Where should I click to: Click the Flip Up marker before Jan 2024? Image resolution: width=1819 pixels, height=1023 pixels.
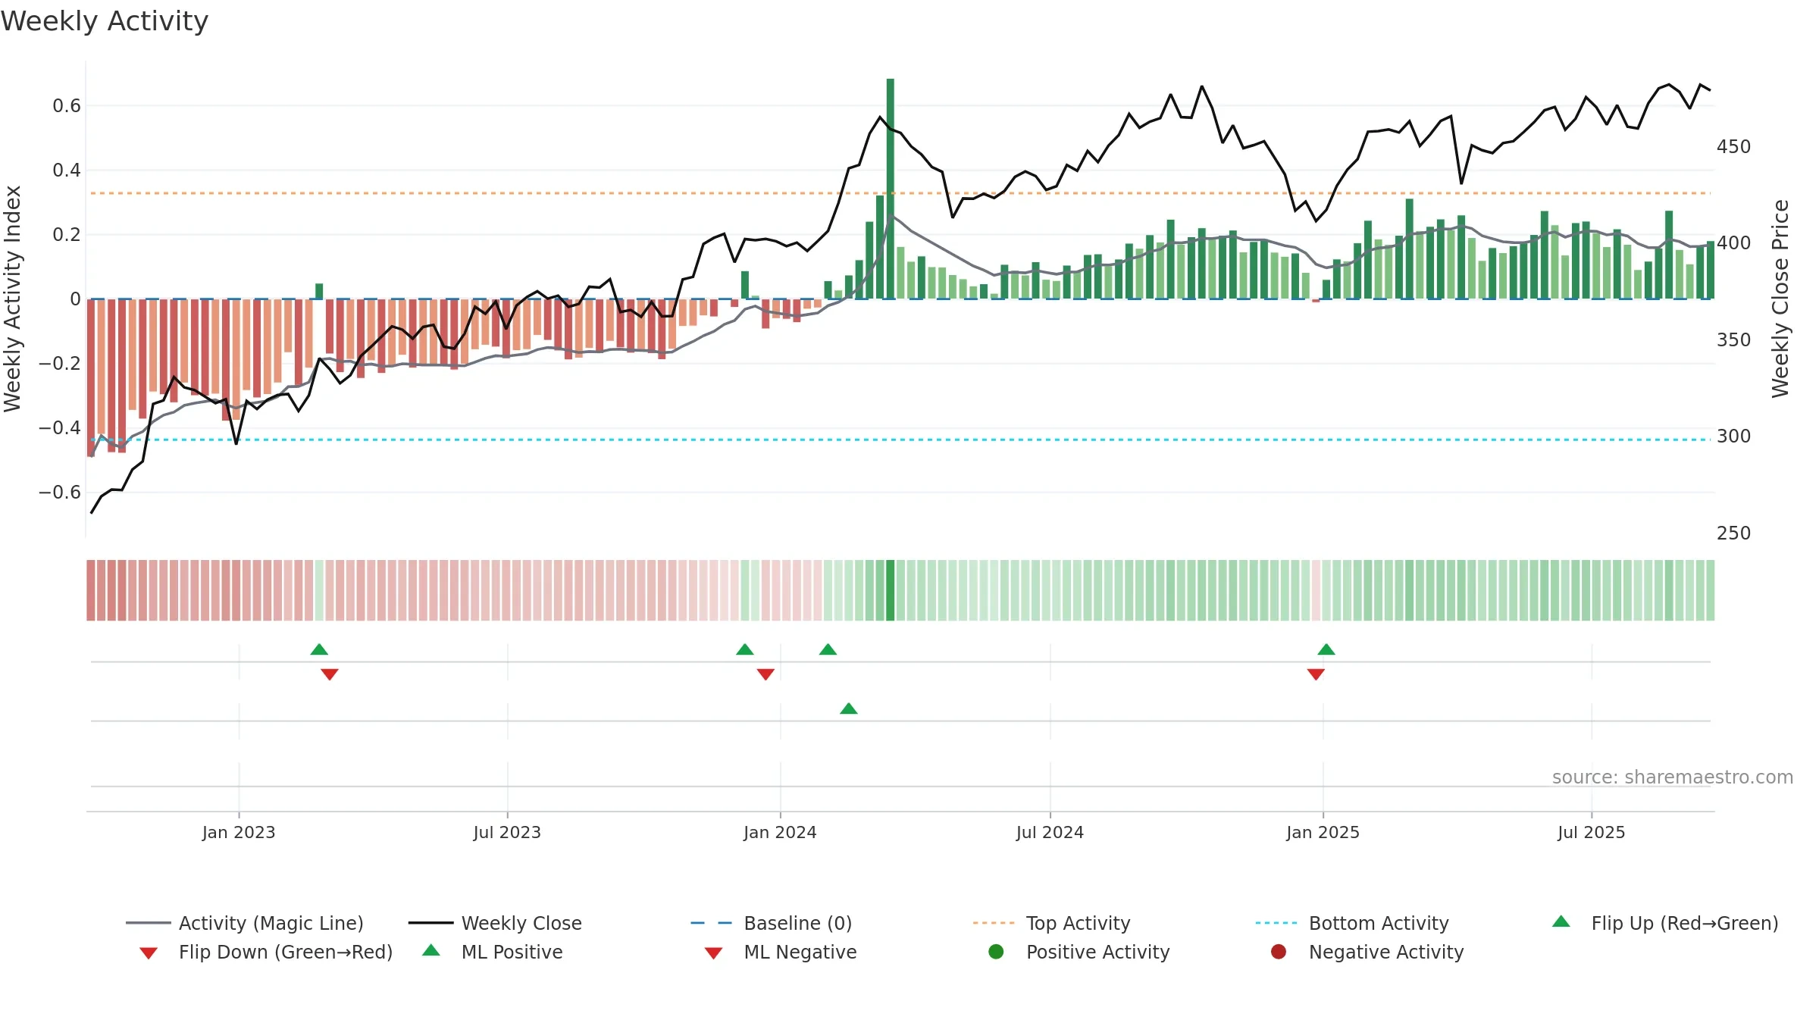pos(745,649)
